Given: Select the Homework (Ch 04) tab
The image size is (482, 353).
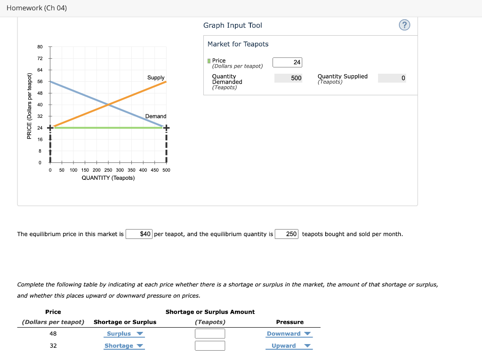Looking at the screenshot, I should (36, 8).
